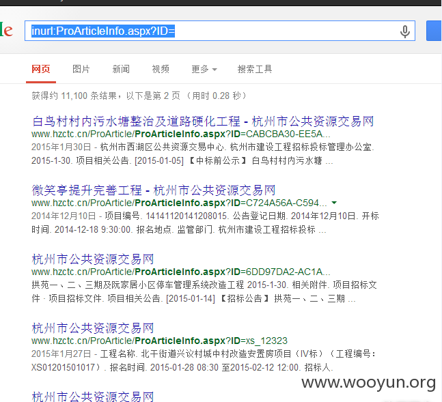Click into the inurl:ProArticleInfo.aspx search field
The width and height of the screenshot is (442, 402).
pos(219,31)
